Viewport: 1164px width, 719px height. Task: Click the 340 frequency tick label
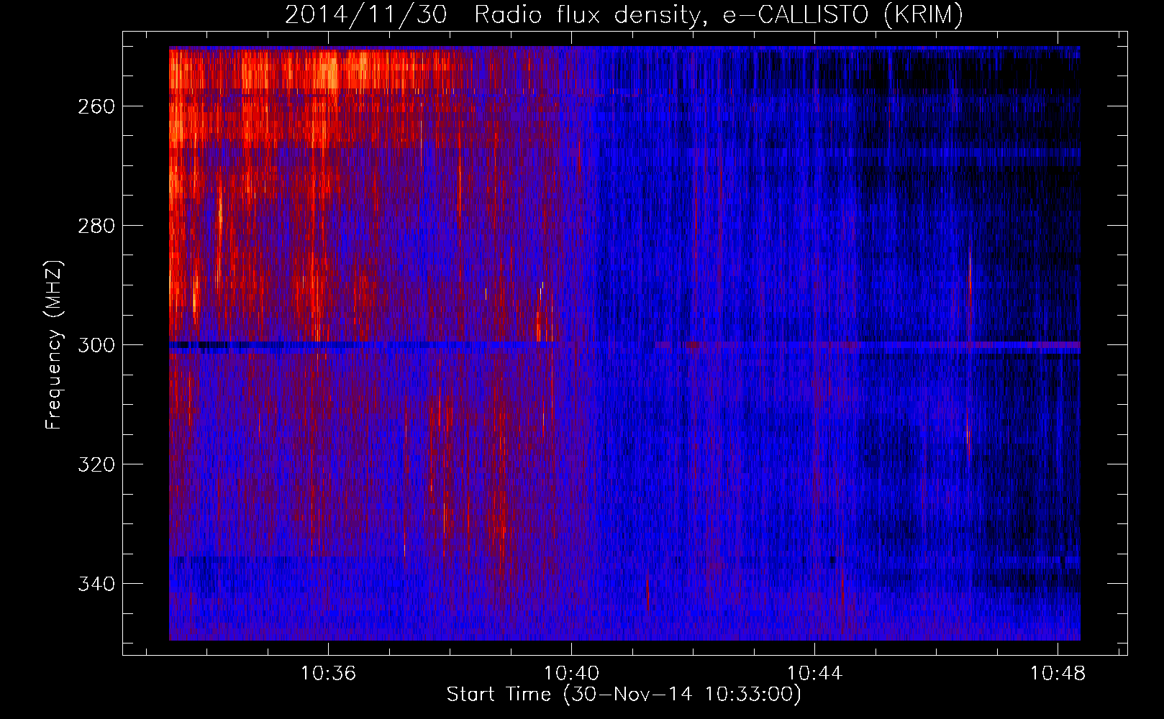coord(96,584)
